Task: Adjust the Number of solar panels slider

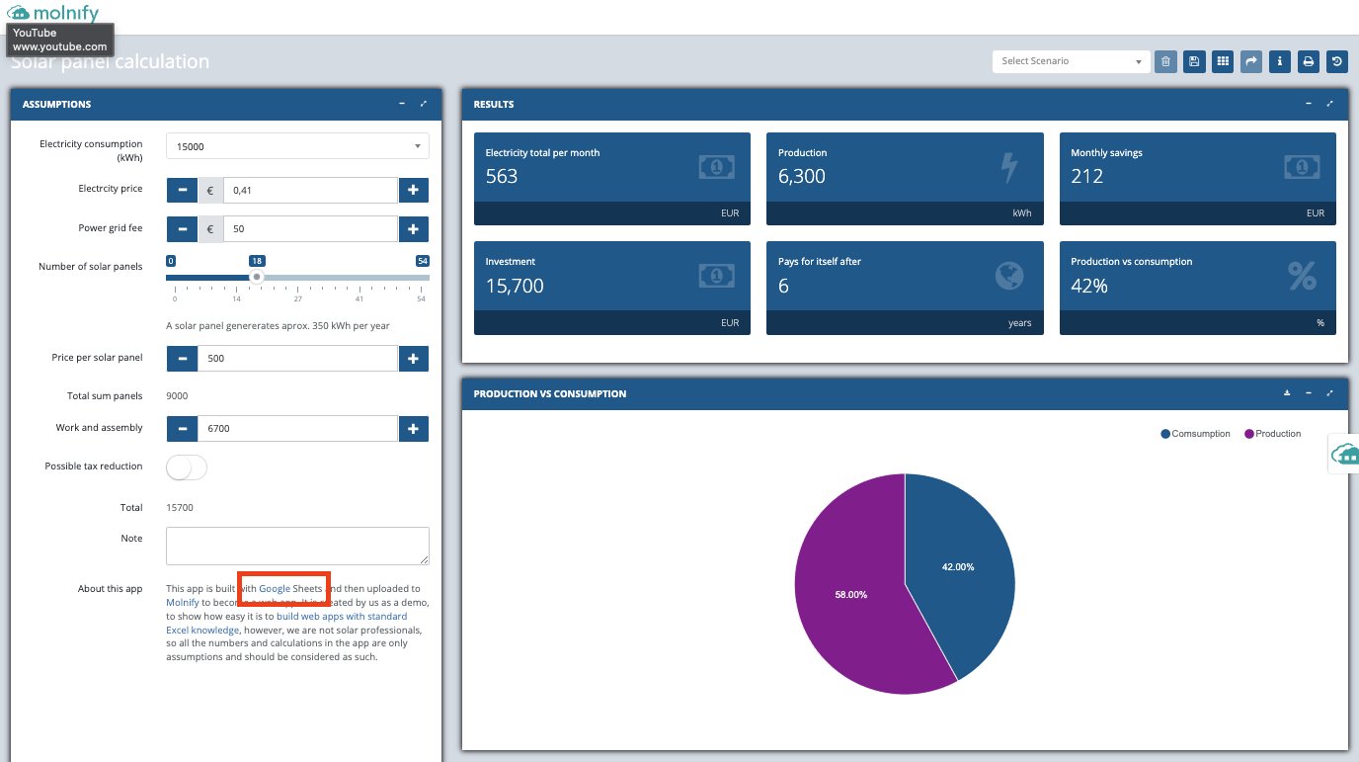Action: click(256, 277)
